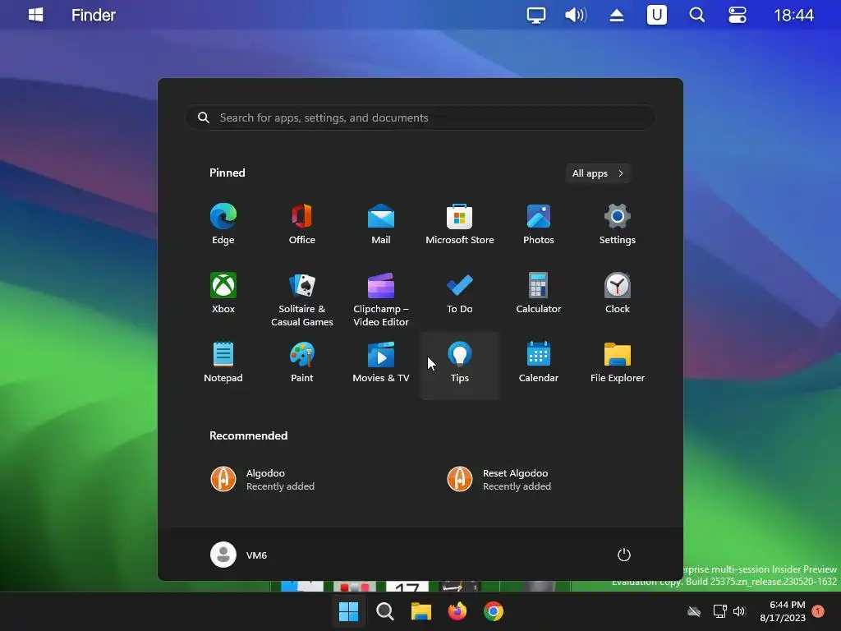The height and width of the screenshot is (631, 841).
Task: Launch Firefox from the taskbar
Action: pos(457,611)
